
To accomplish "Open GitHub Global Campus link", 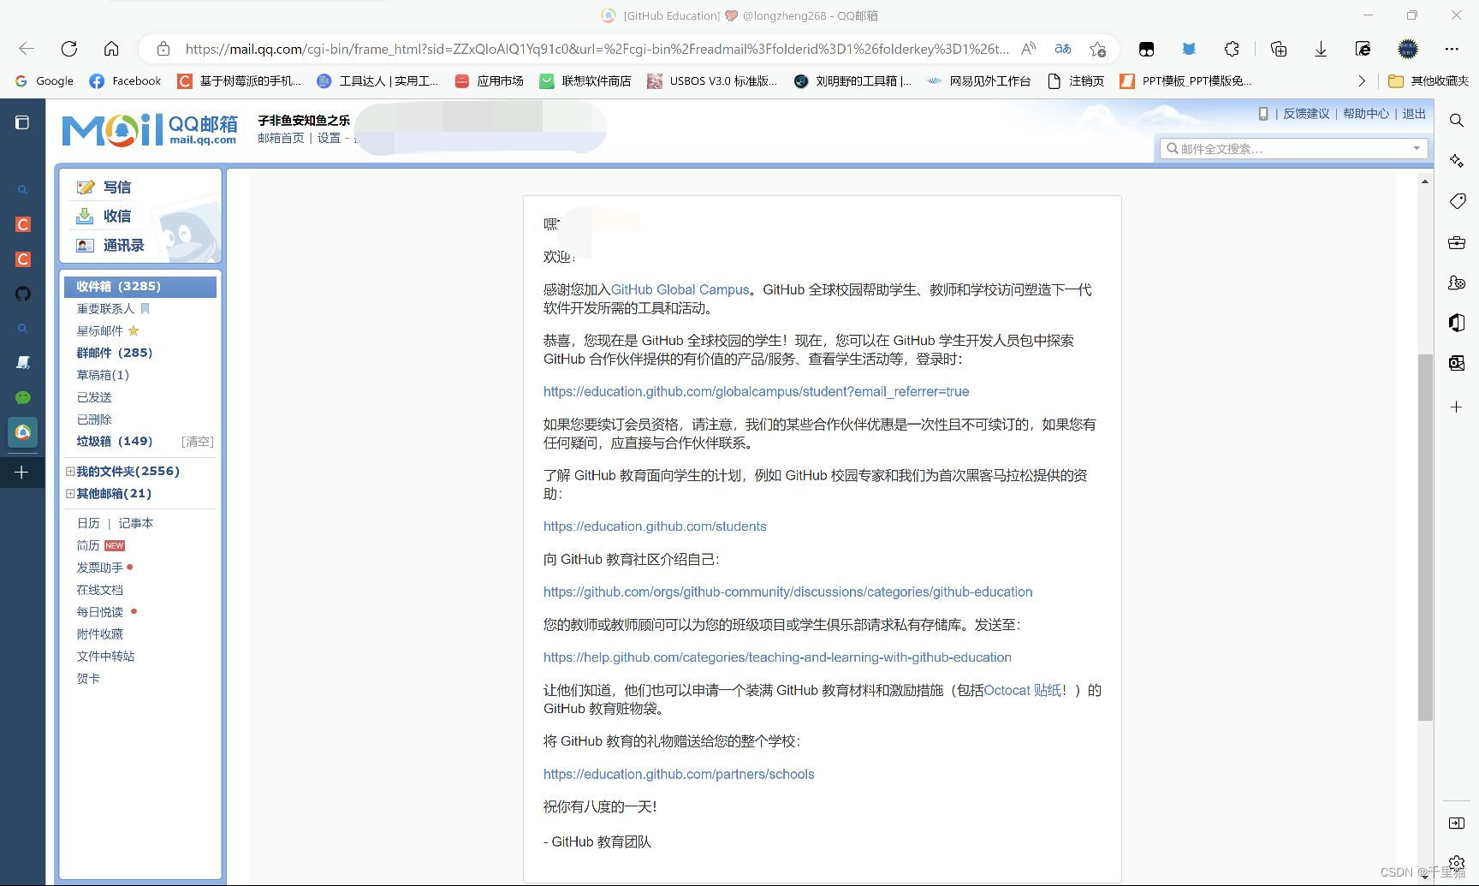I will click(x=680, y=289).
